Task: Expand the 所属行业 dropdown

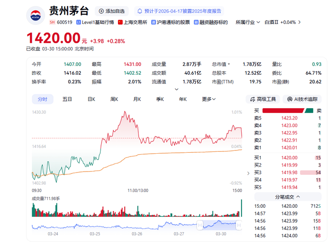Action: click(248, 22)
